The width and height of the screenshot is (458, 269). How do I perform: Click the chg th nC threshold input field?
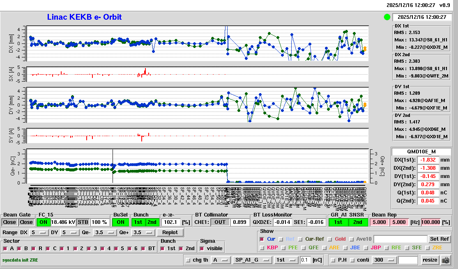(305, 260)
